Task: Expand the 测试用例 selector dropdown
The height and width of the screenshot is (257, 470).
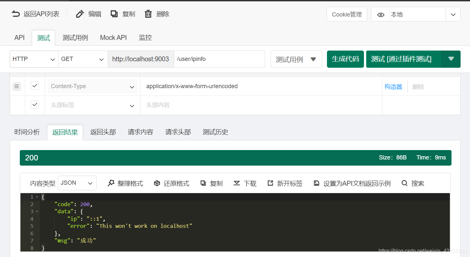Action: [x=296, y=59]
